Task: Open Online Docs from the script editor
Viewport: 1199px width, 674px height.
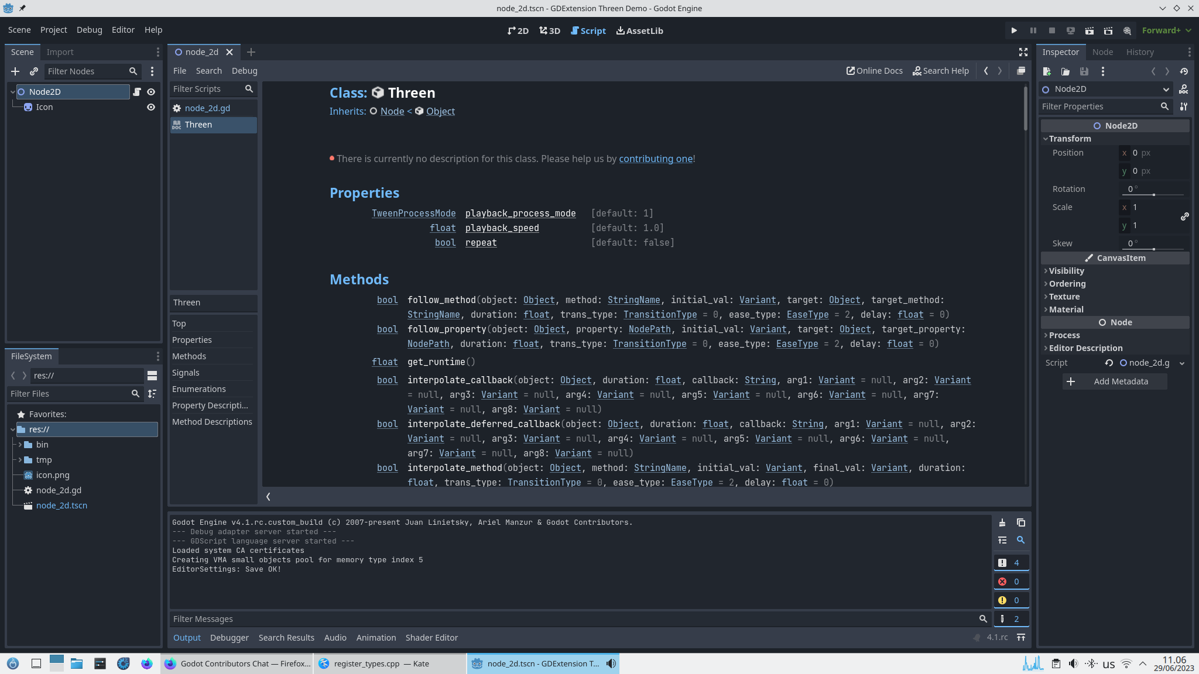Action: (874, 71)
